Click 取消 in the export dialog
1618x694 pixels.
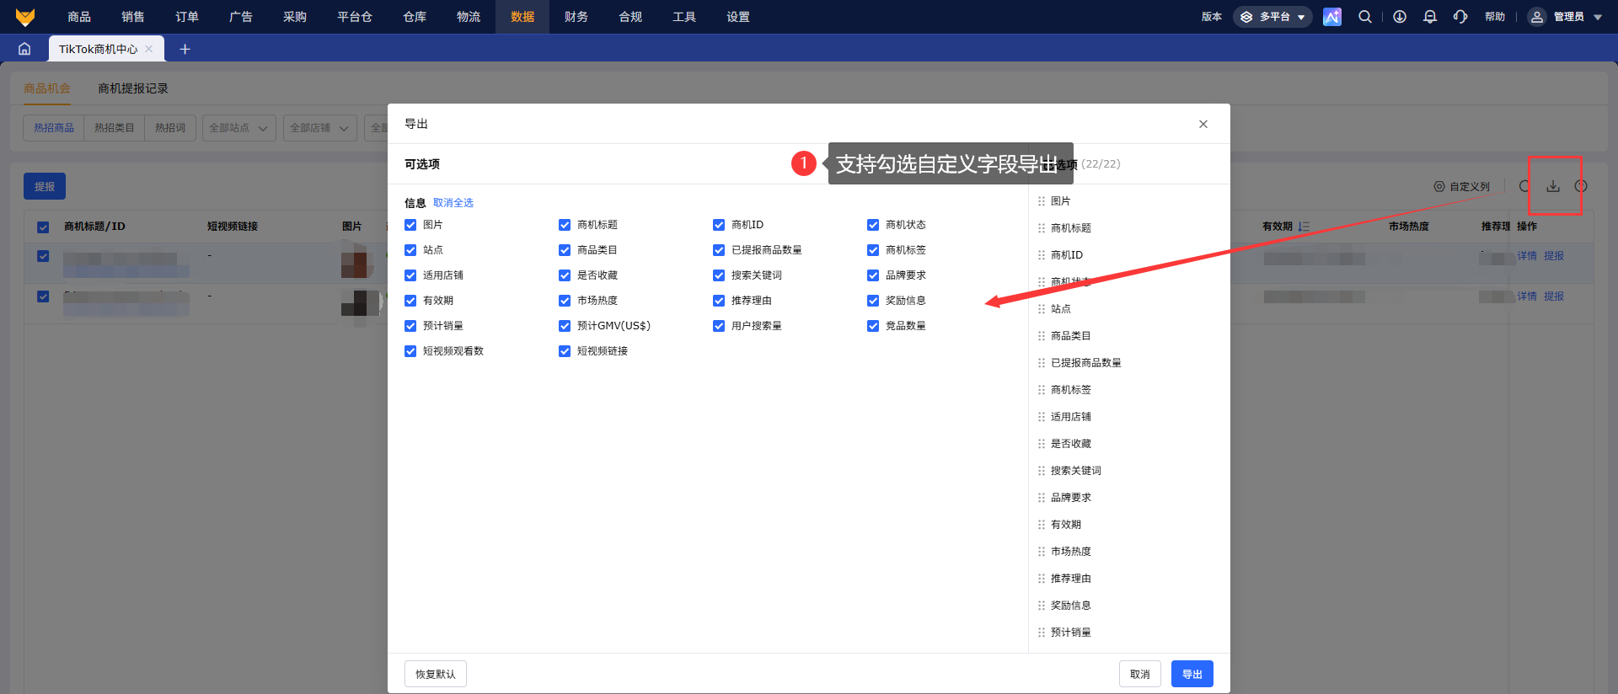(1140, 674)
